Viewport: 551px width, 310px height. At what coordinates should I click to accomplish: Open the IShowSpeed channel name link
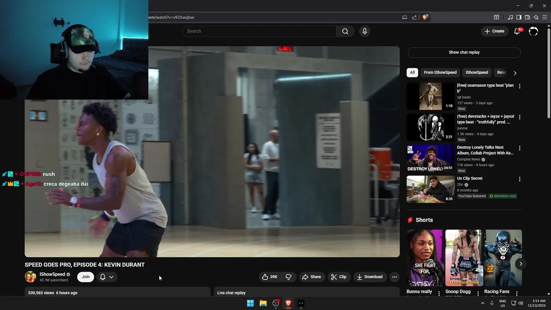point(52,274)
